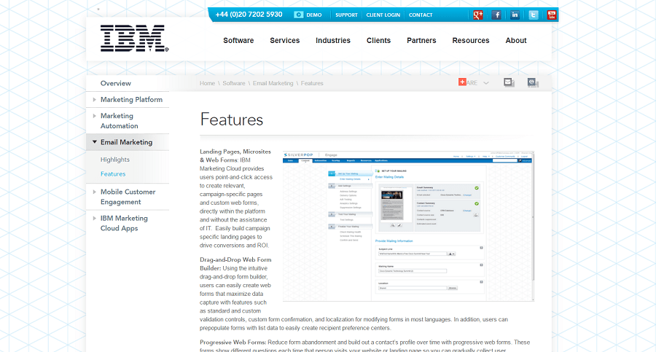Click the red plus Share icon
656x352 pixels.
[462, 82]
